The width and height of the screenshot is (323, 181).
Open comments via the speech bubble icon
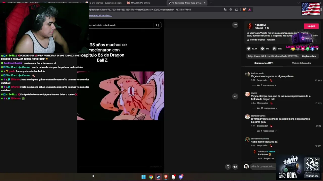(x=262, y=49)
